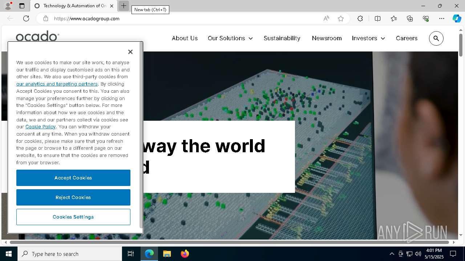Click Accept Cookies
Viewport: 465px width, 261px height.
coord(73,178)
